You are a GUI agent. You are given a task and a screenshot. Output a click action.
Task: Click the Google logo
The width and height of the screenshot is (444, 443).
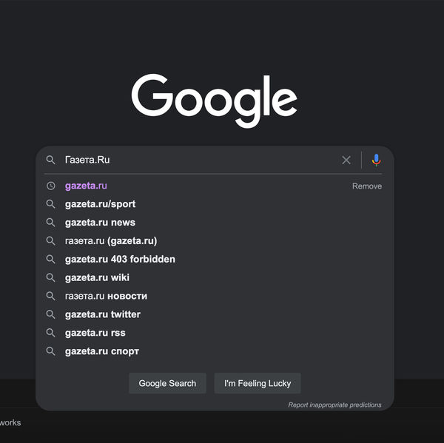tap(215, 98)
